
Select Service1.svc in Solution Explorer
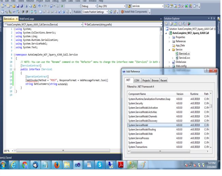pyautogui.click(x=184, y=58)
